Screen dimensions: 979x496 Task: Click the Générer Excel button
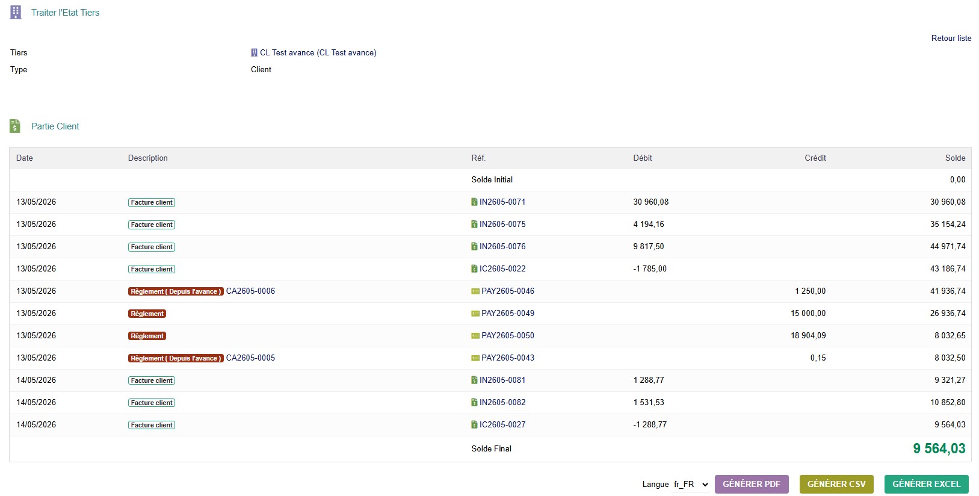pos(927,484)
